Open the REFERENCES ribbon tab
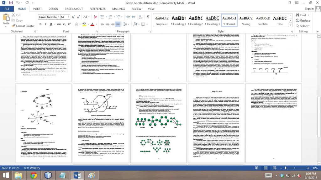Screen dimensions: 321x180 pyautogui.click(x=97, y=9)
